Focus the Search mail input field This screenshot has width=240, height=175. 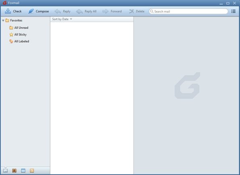(x=188, y=11)
